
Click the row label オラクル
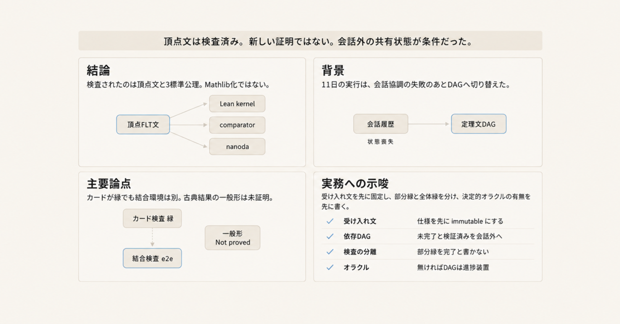[x=356, y=267]
